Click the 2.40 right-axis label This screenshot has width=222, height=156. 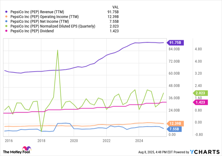(198, 86)
